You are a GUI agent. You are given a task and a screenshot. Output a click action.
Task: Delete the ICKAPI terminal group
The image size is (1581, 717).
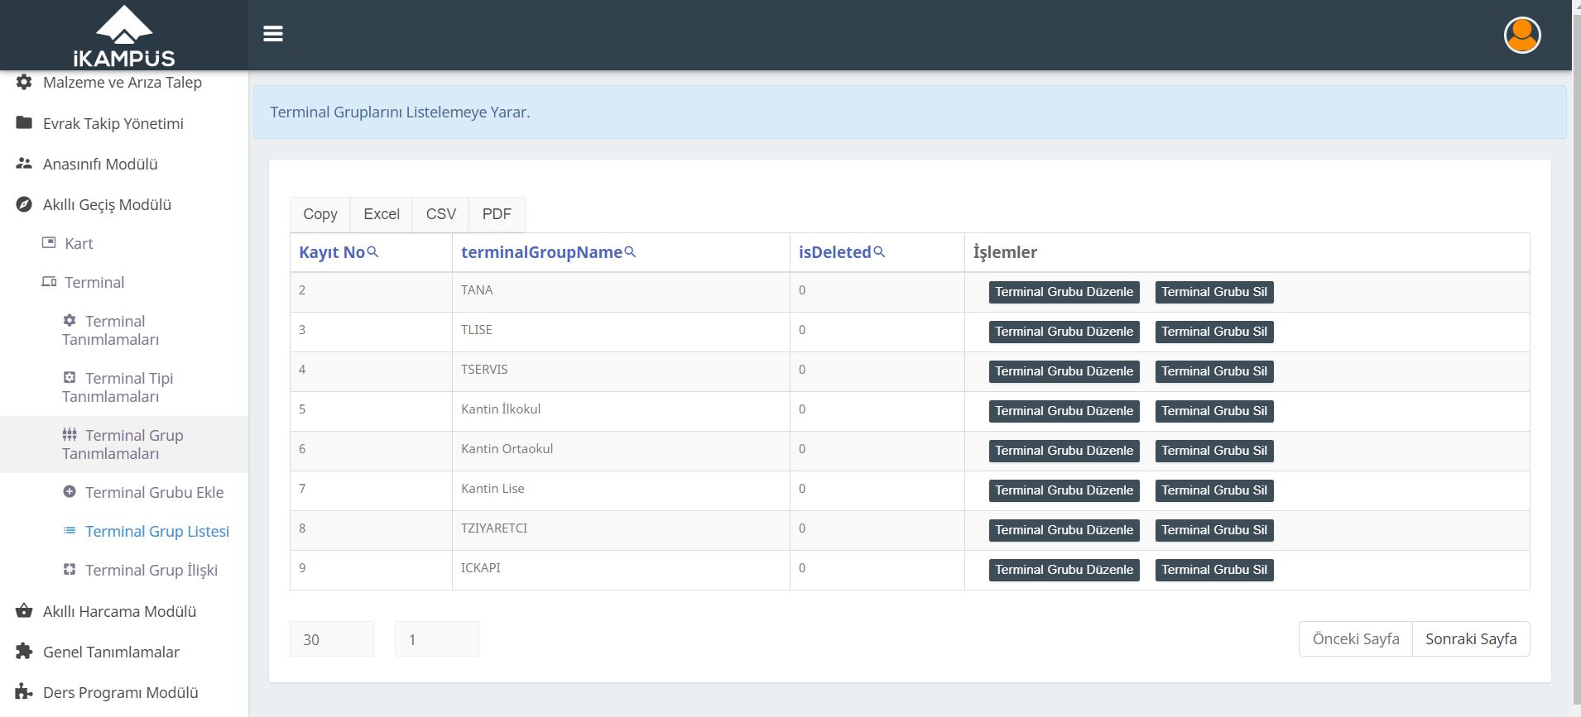pyautogui.click(x=1214, y=570)
